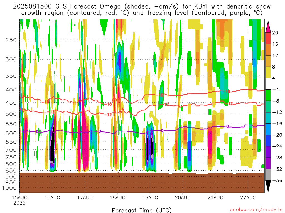Click the colorbar value label -28

(277, 158)
